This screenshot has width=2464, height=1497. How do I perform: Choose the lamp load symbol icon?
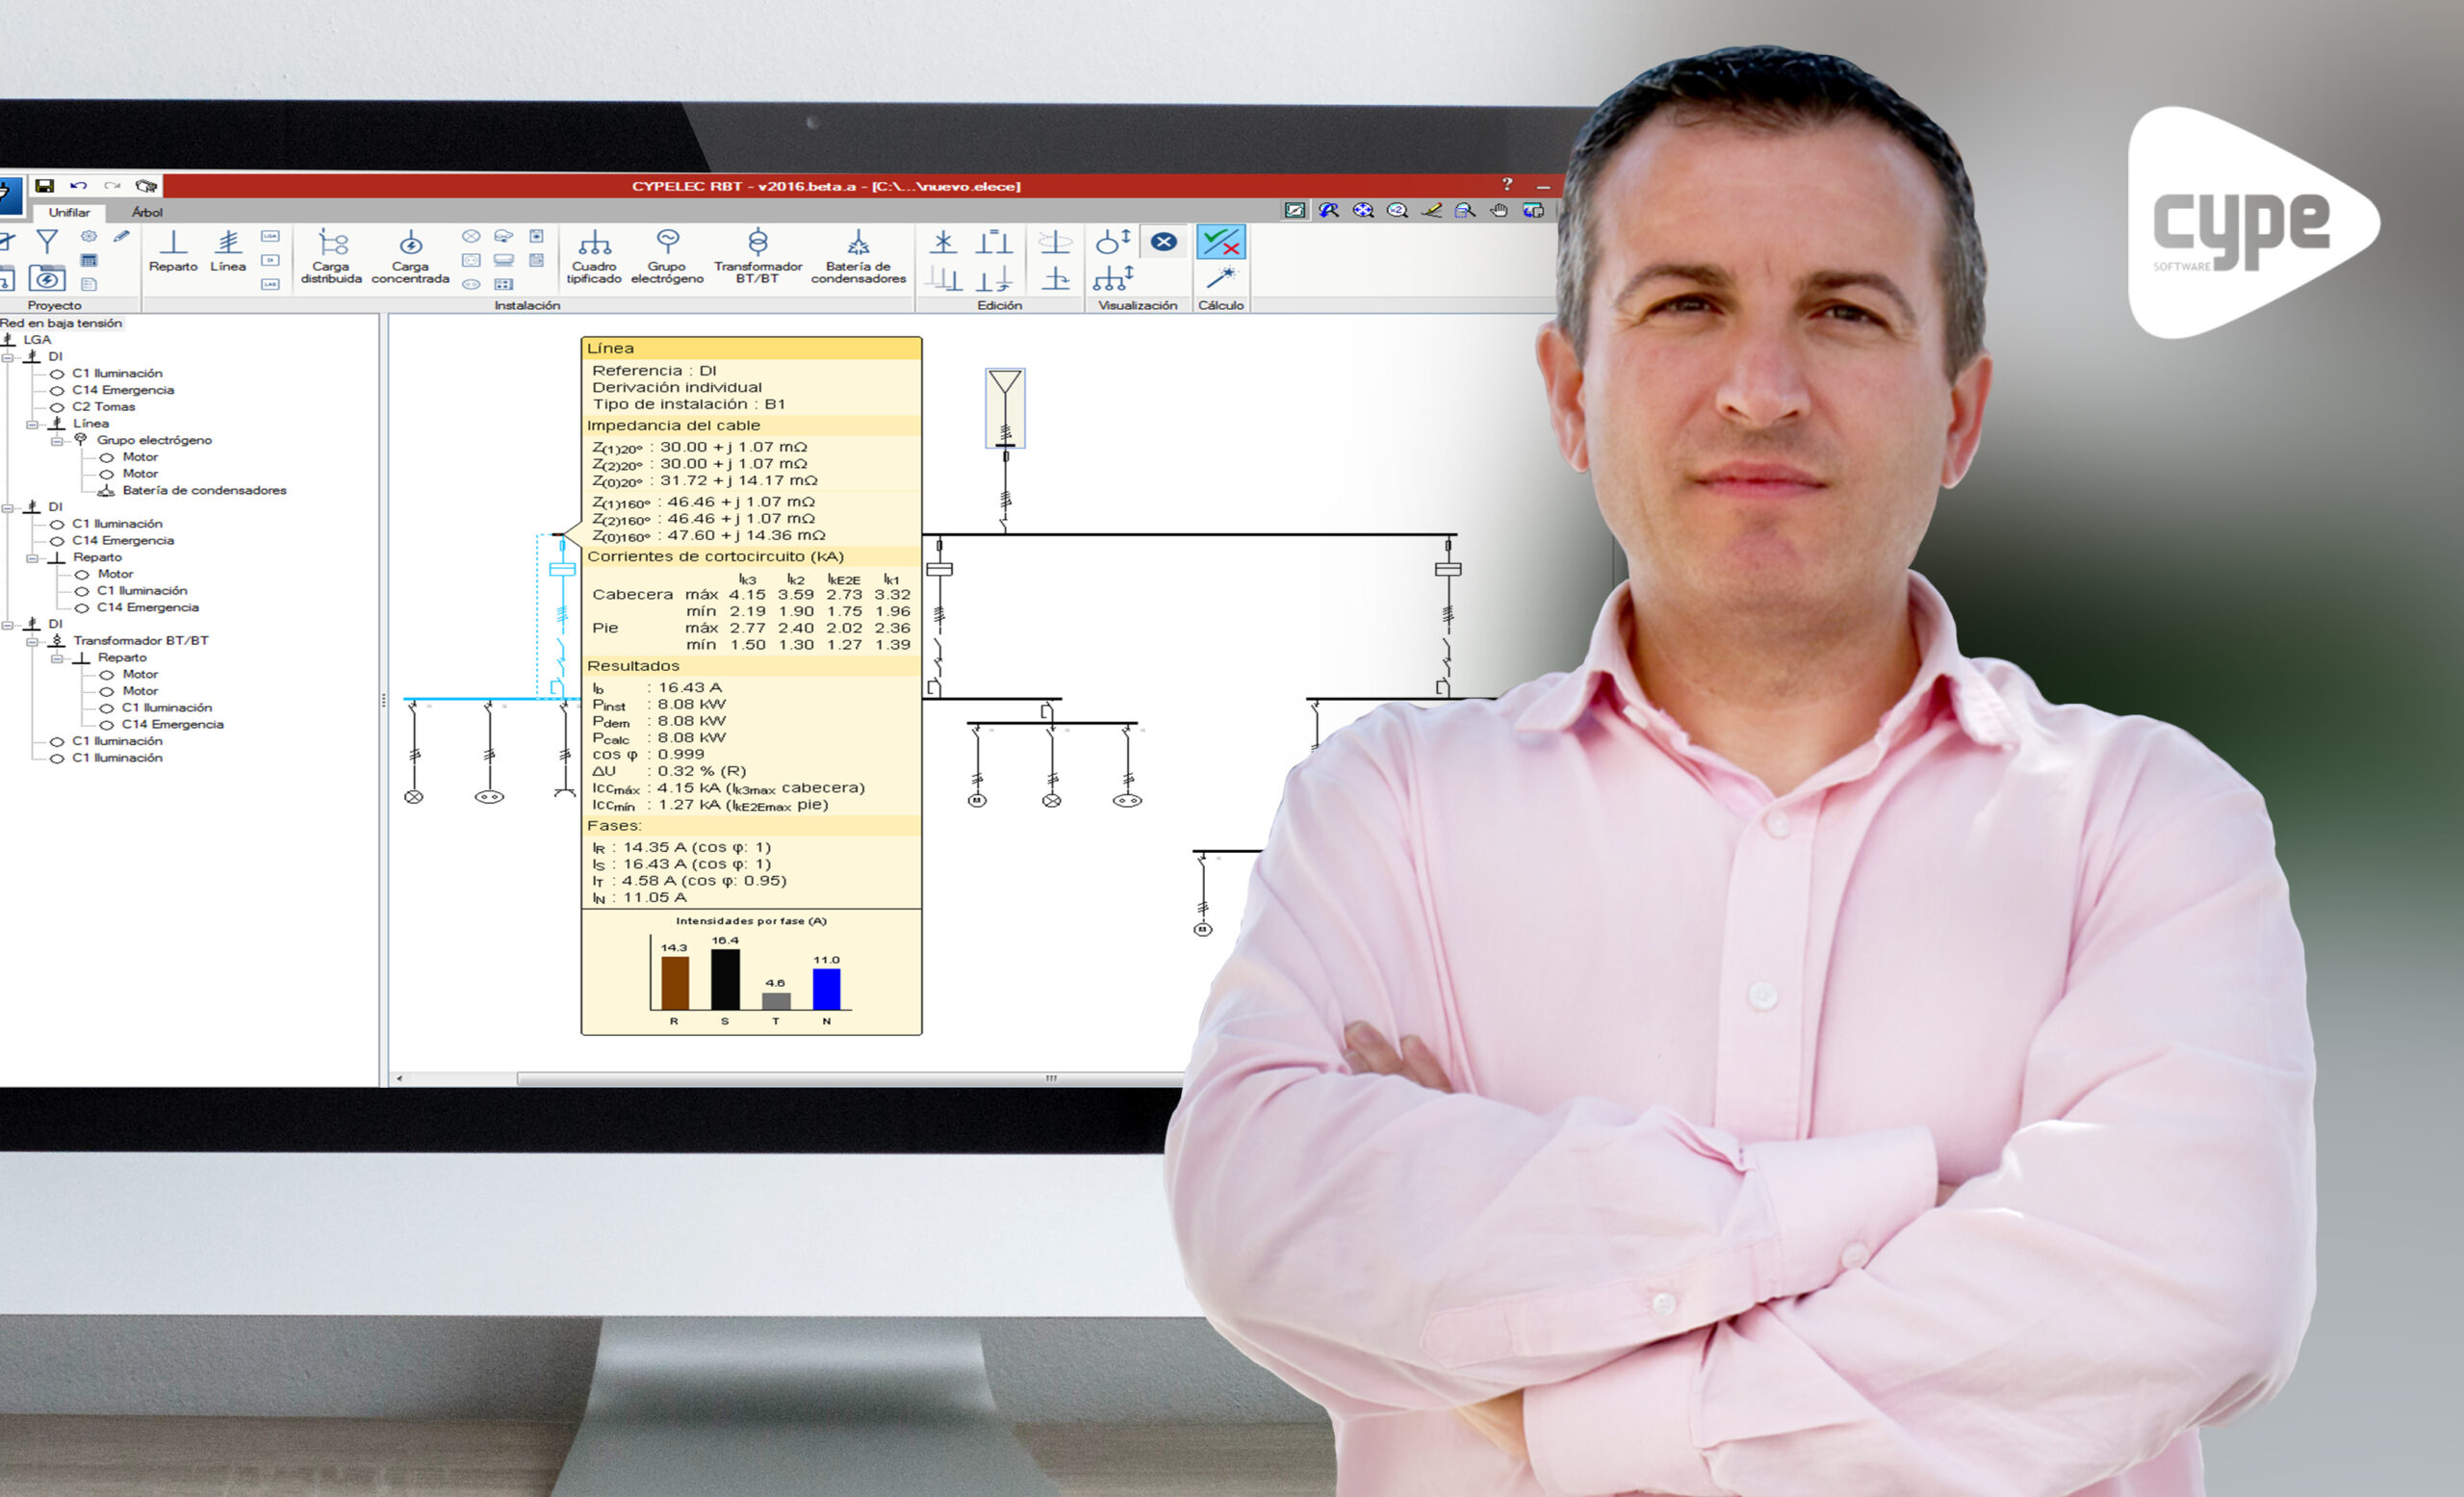[x=471, y=236]
